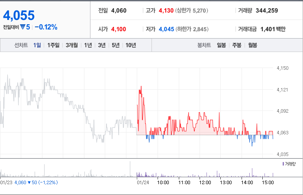Click the current price 4,055
The image size is (303, 195).
pyautogui.click(x=19, y=15)
